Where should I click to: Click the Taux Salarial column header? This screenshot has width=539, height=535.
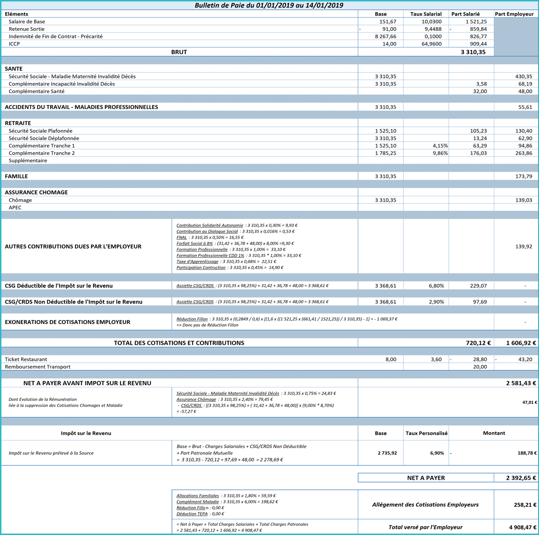425,14
